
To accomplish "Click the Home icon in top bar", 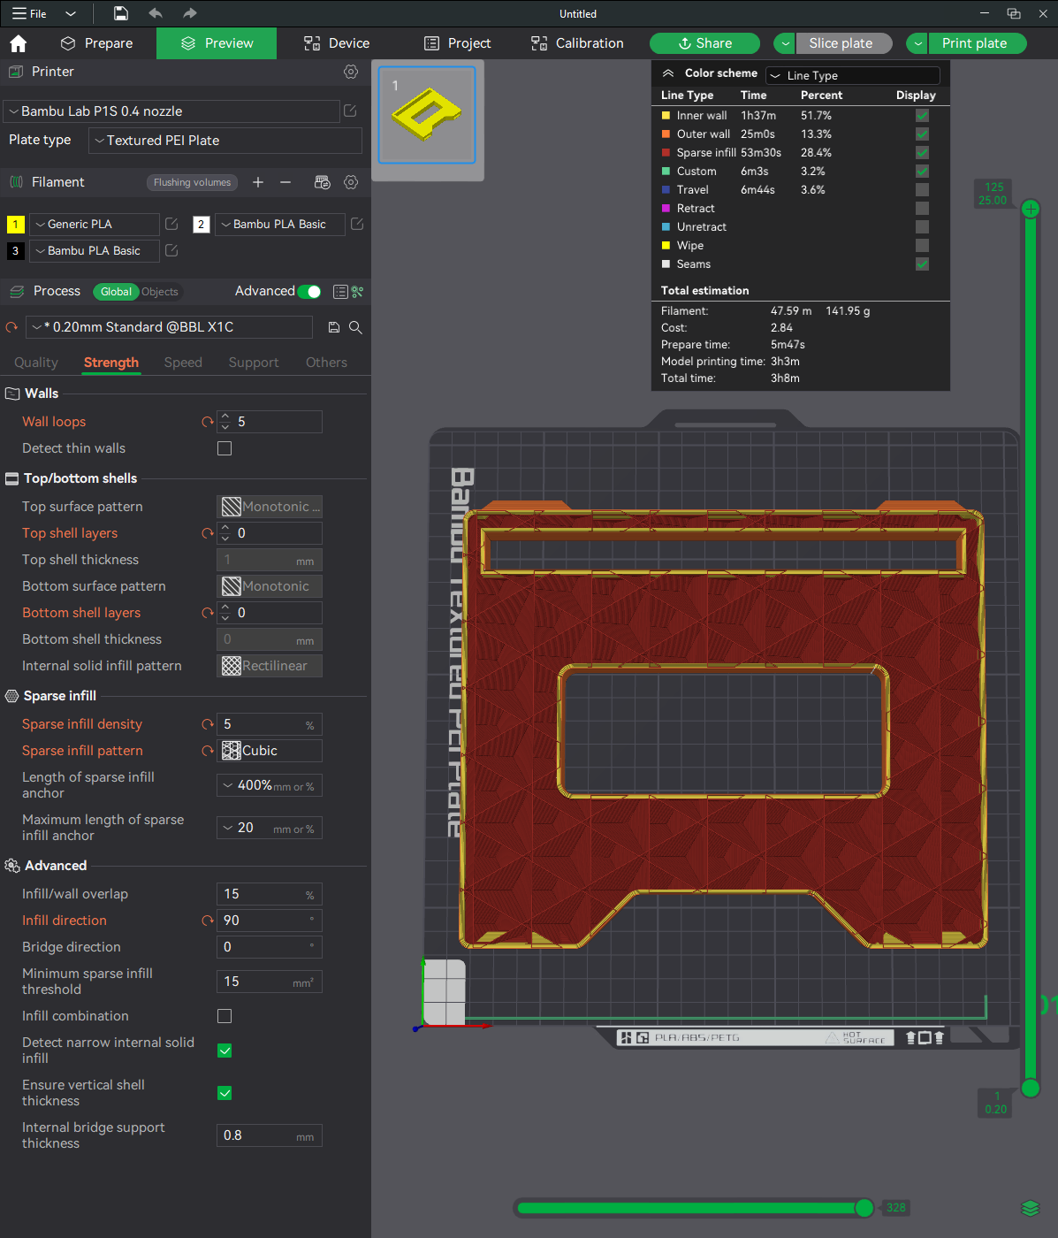I will (18, 43).
